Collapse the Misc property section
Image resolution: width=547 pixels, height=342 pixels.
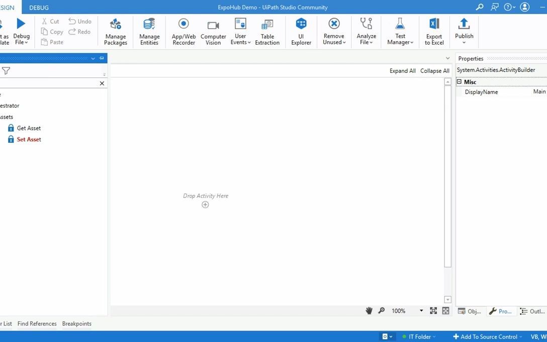(459, 81)
